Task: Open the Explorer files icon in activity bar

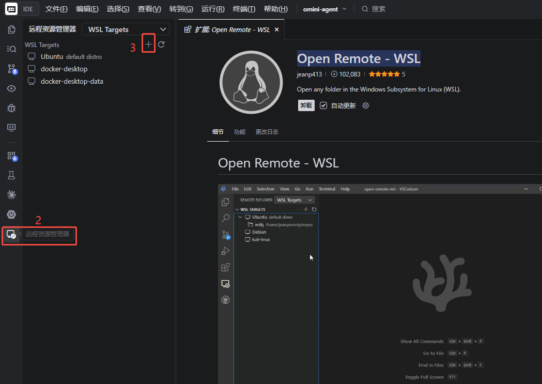Action: pos(11,30)
